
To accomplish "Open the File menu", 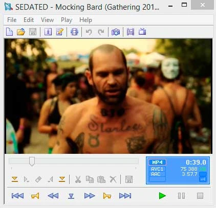I will pyautogui.click(x=12, y=20).
